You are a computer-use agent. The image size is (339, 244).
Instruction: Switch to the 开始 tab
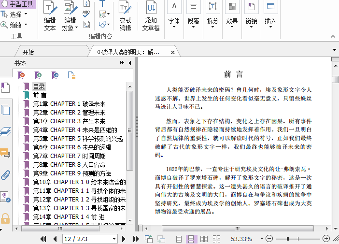pyautogui.click(x=28, y=52)
